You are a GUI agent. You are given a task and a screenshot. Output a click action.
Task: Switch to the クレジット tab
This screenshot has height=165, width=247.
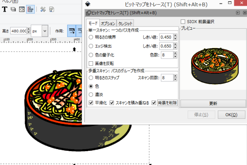125,24
